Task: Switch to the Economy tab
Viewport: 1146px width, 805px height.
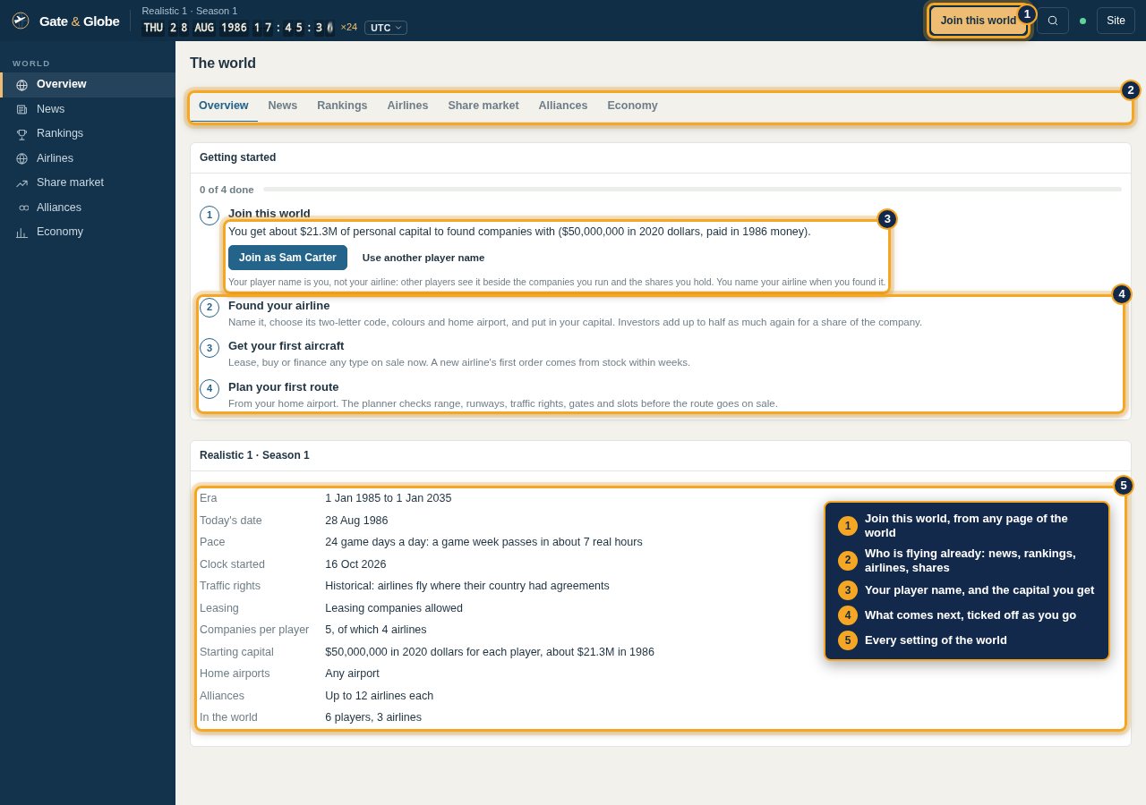Action: [x=632, y=106]
